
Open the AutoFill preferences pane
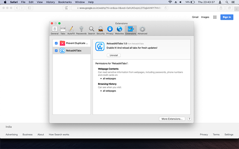[71, 31]
